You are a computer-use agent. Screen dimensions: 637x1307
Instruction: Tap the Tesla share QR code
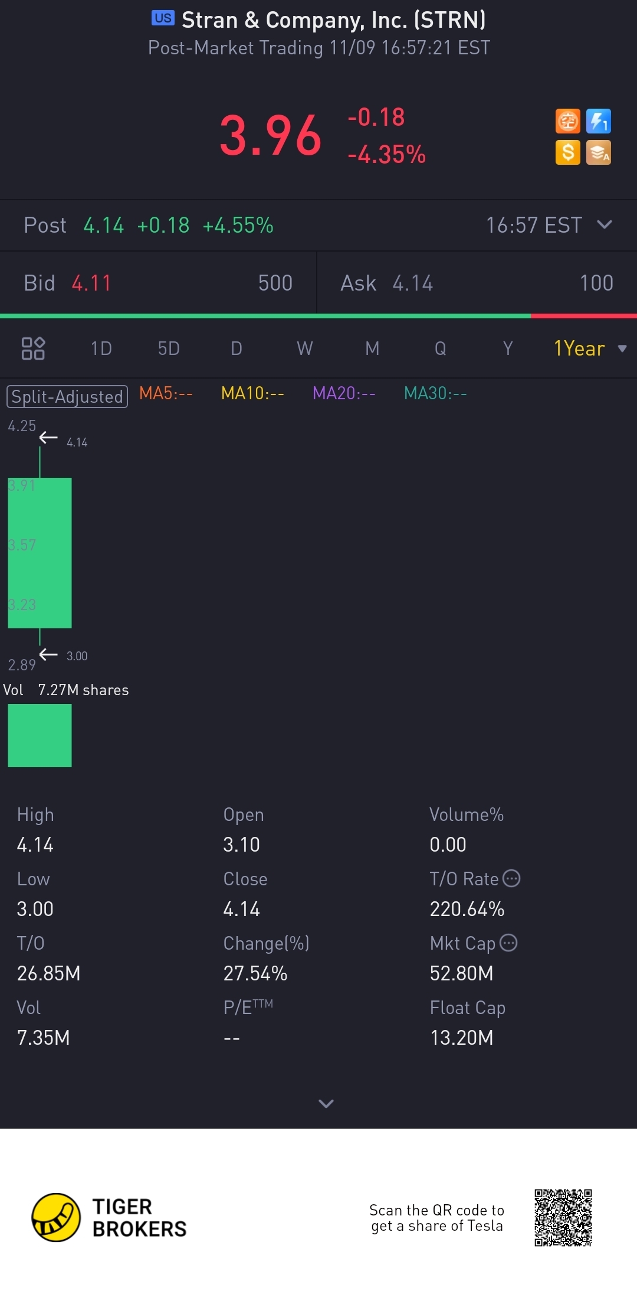(x=563, y=1217)
